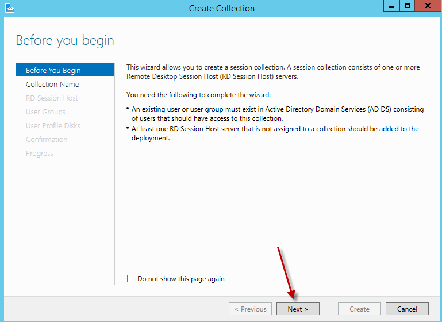This screenshot has width=442, height=322.
Task: Click the bullet about Active Directory user group
Action: tap(277, 114)
